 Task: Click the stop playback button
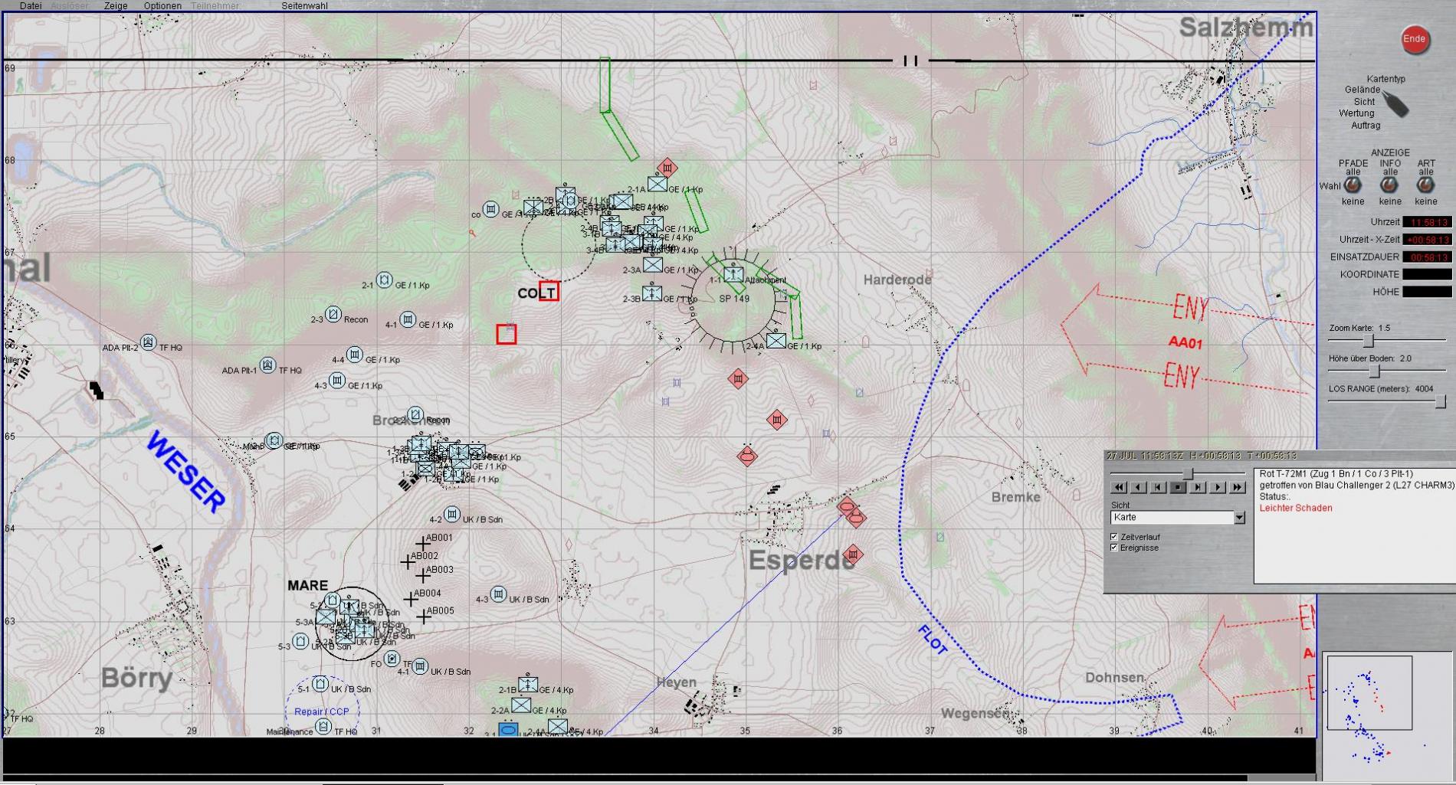coord(1178,487)
